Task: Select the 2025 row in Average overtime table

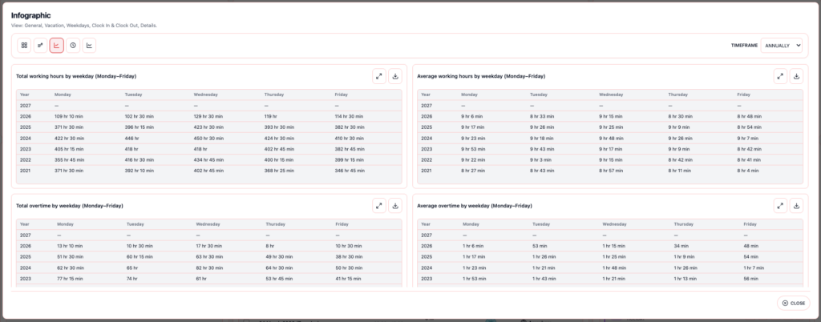Action: click(609, 256)
